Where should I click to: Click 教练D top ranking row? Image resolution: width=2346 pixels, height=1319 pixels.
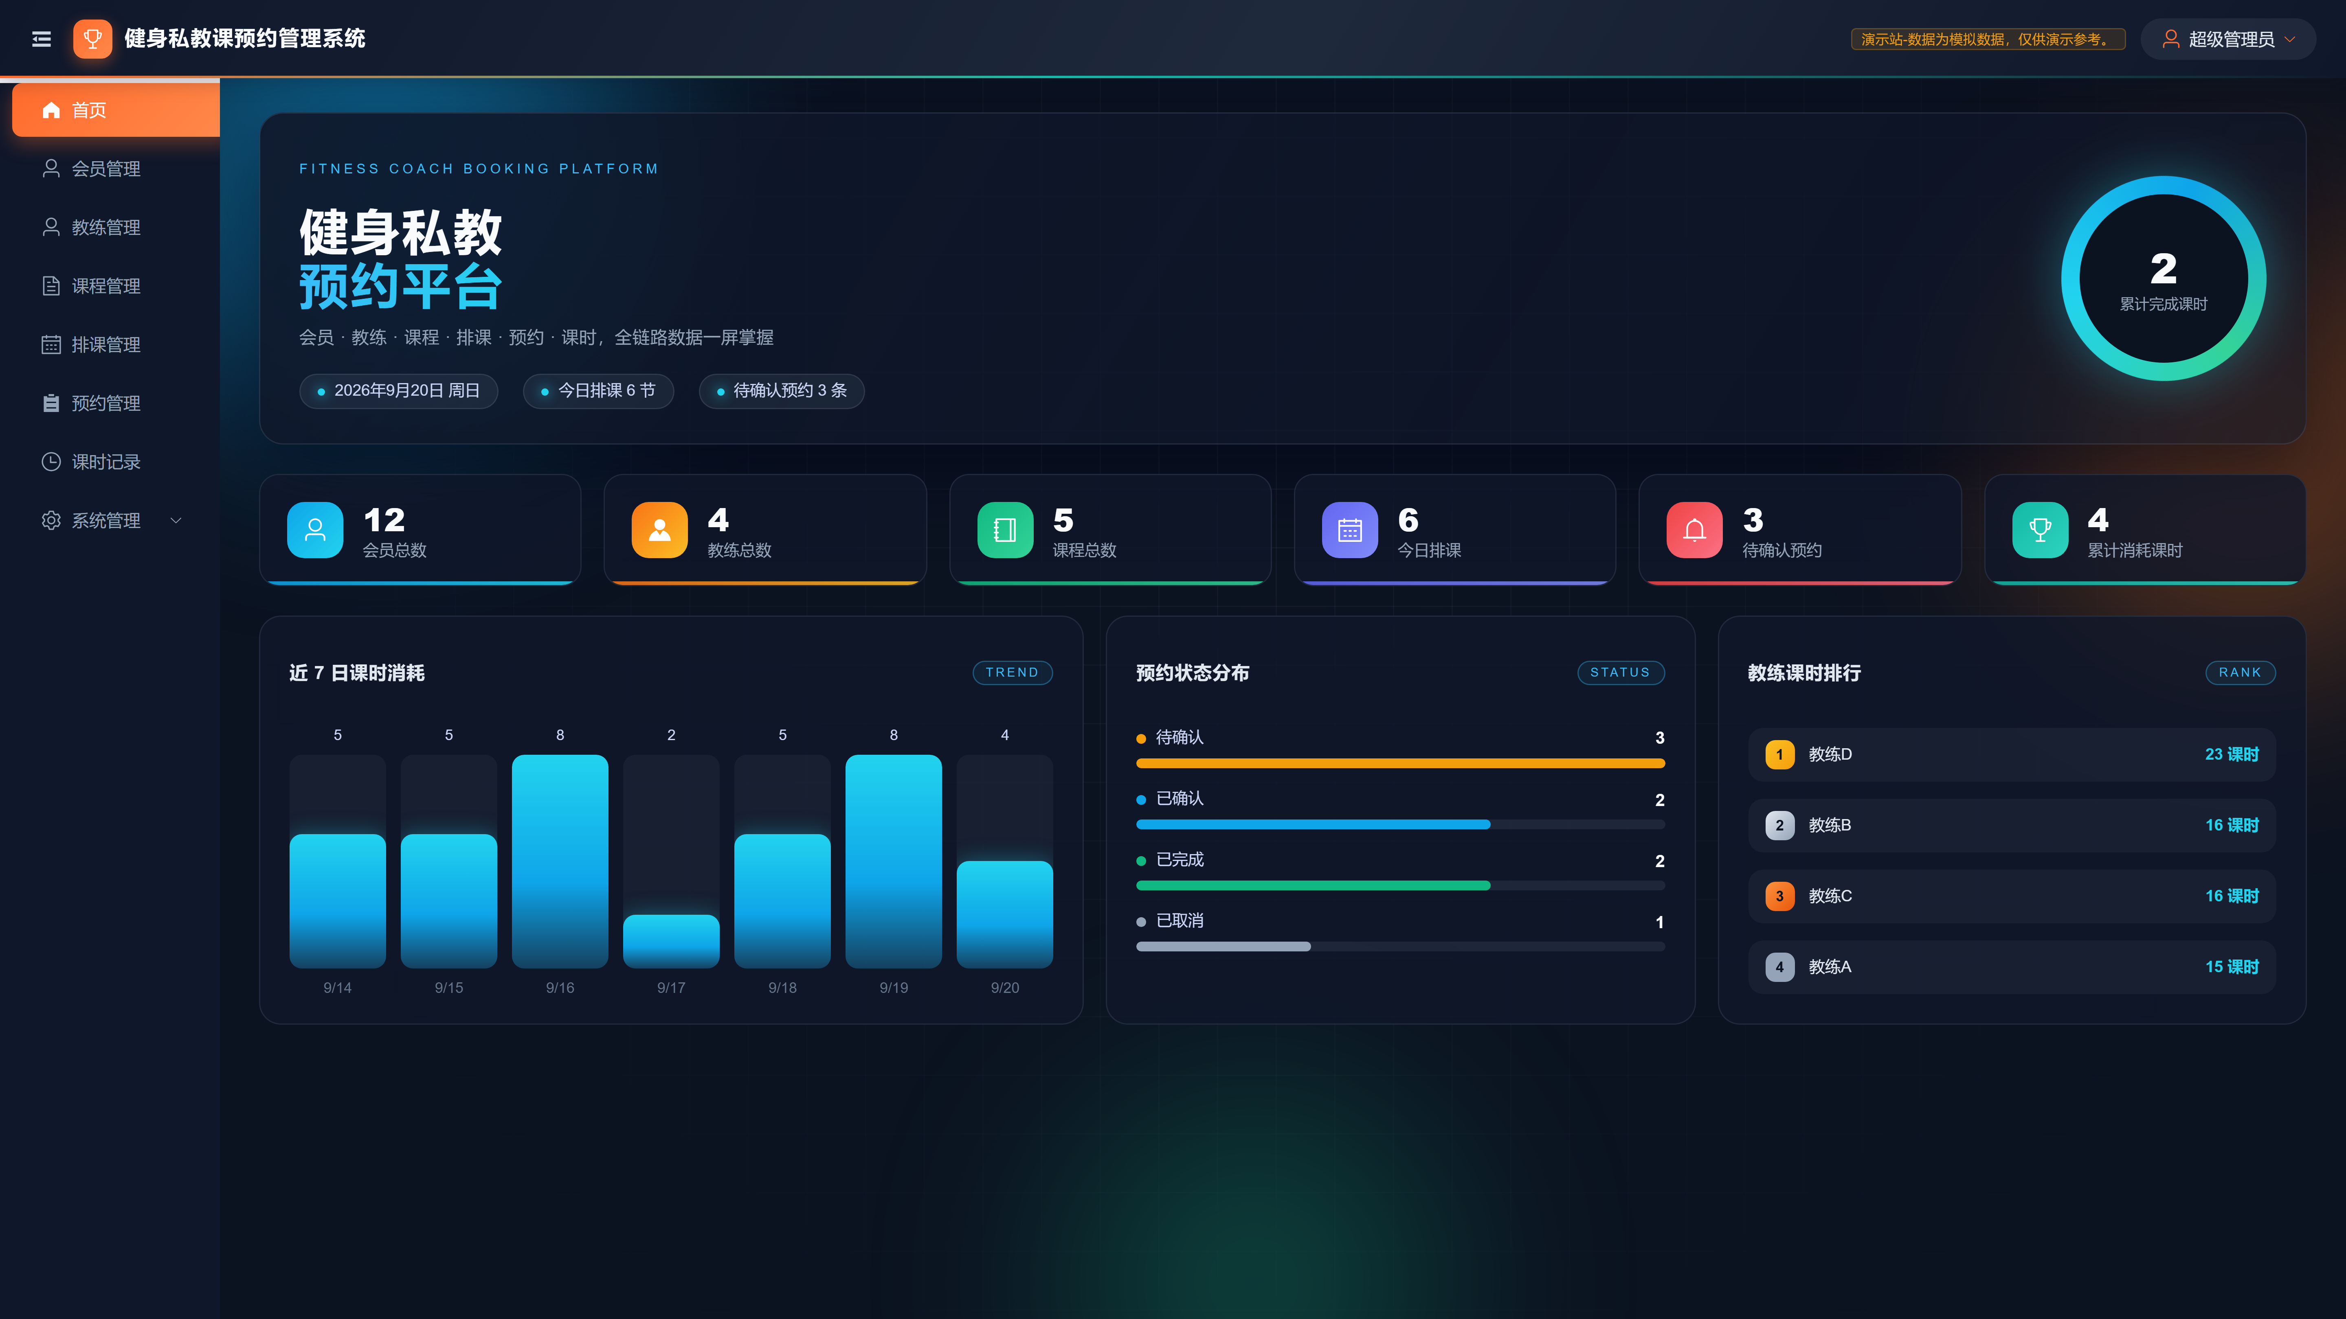tap(2012, 755)
